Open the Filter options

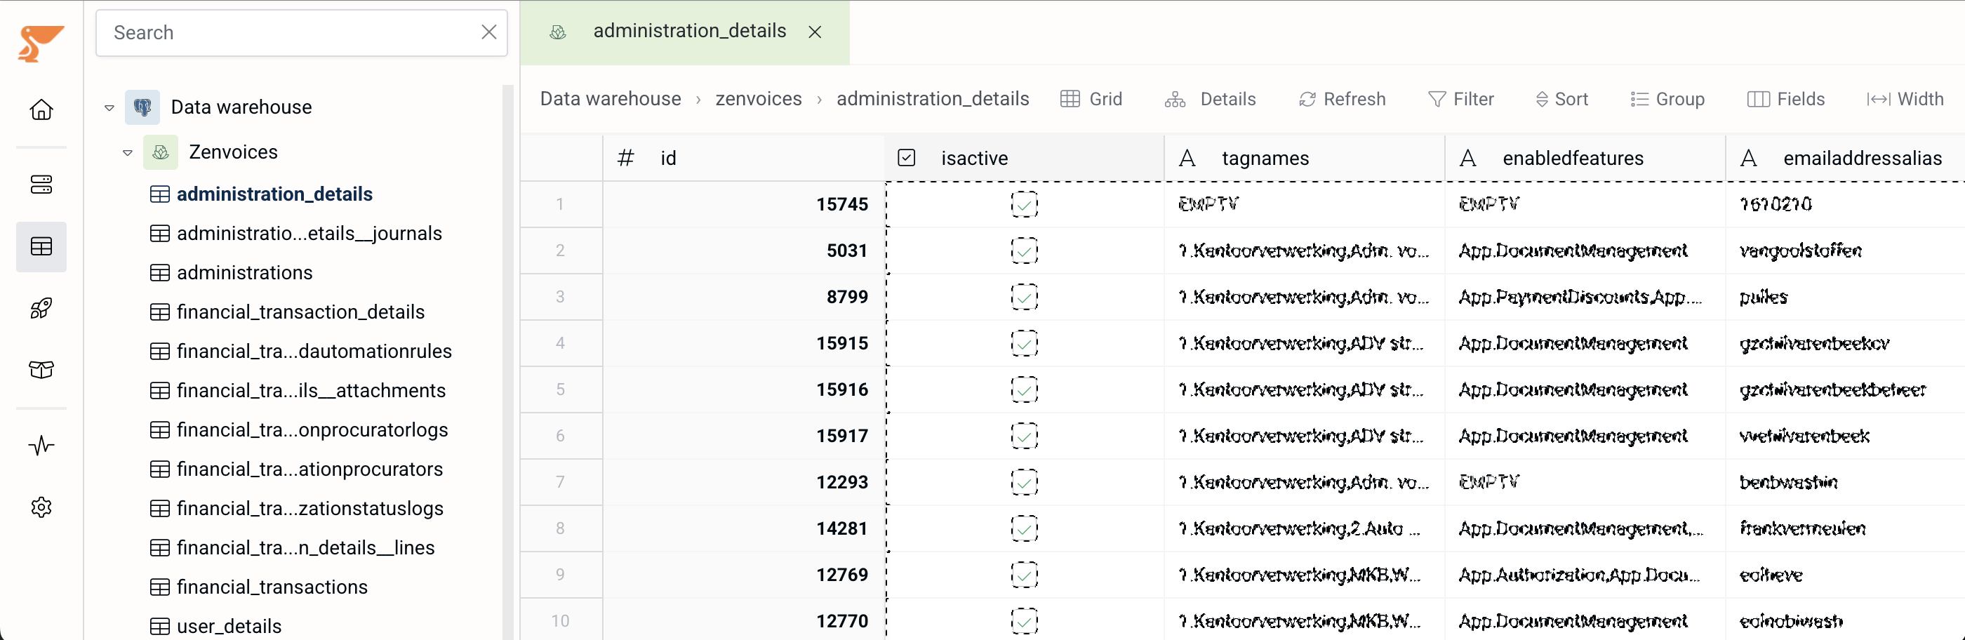click(1461, 99)
